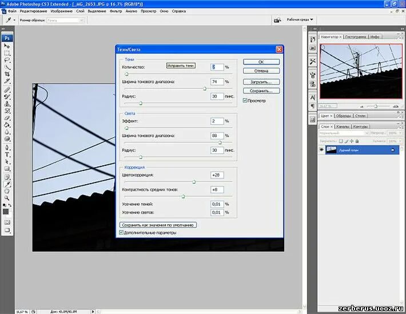The width and height of the screenshot is (406, 314).
Task: Toggle Quick Mask mode
Action: pos(7,222)
